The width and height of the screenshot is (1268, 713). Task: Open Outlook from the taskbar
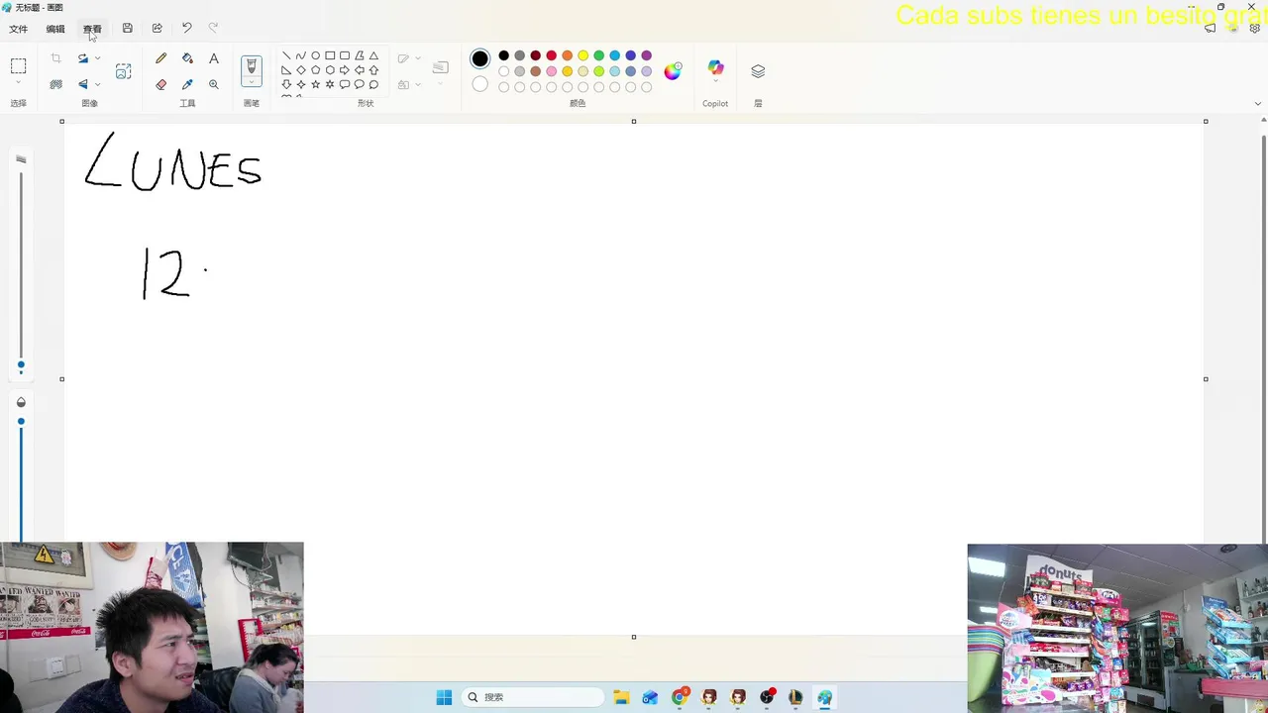point(650,697)
